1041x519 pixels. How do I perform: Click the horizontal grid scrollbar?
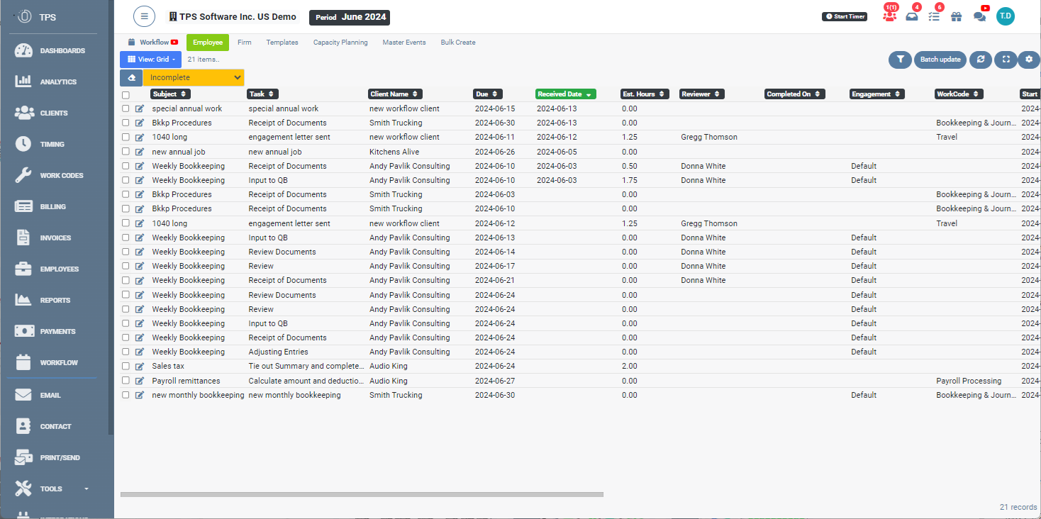coord(362,494)
